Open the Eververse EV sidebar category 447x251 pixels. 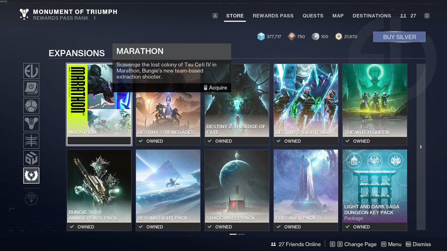click(x=31, y=71)
